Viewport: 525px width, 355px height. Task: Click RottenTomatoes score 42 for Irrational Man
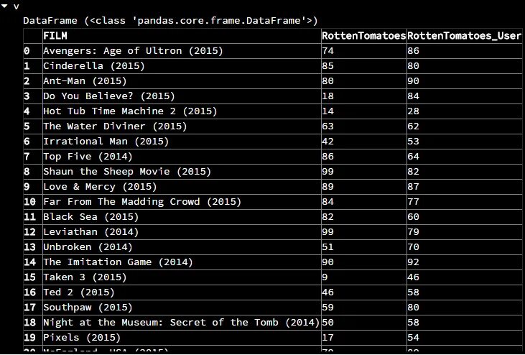(364, 142)
